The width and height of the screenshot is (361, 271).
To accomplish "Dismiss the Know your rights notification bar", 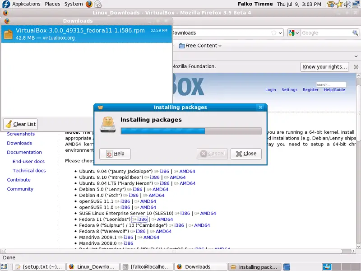I will pos(356,67).
